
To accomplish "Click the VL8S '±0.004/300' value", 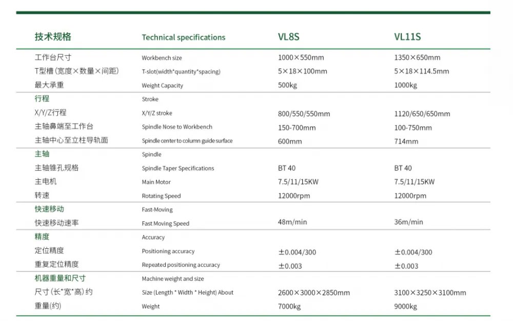I will coord(297,252).
